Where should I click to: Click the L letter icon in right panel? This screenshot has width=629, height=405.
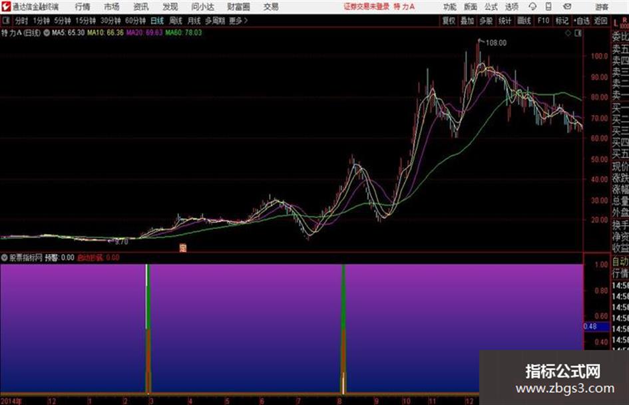(616, 23)
